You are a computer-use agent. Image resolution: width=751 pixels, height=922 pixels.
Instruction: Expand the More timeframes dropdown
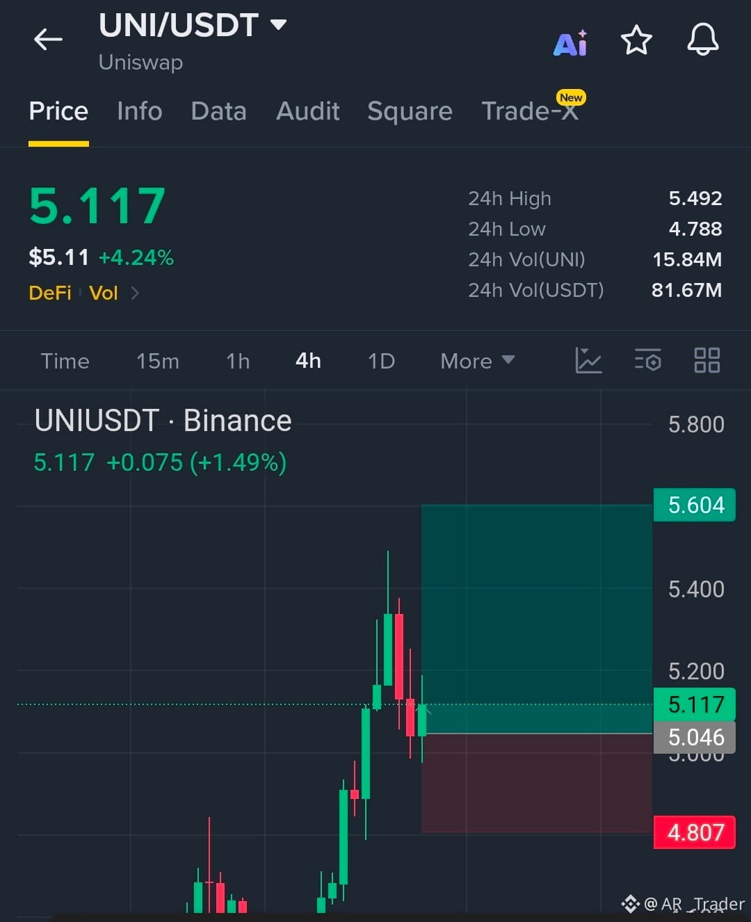coord(478,361)
